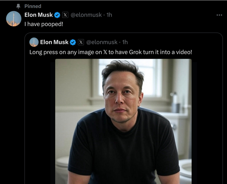The height and width of the screenshot is (184, 227).
Task: Open the three-dot More options menu
Action: [219, 15]
